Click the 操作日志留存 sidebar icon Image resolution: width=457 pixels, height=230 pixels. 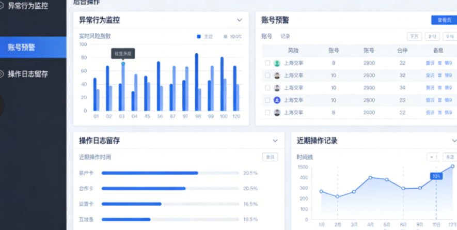pos(2,74)
